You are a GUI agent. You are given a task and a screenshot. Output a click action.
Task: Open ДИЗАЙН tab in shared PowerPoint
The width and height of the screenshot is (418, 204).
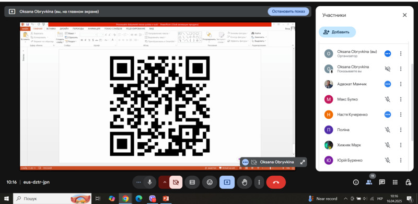point(64,29)
